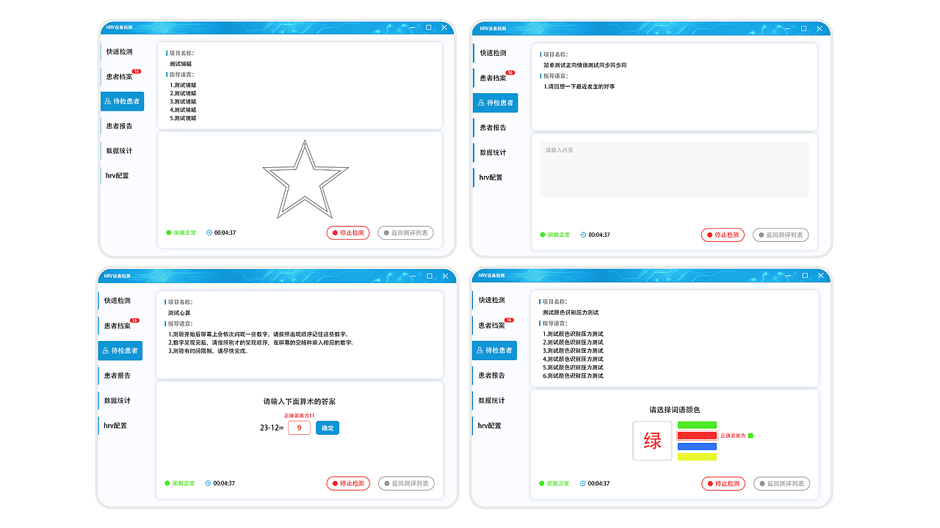Click the red 绿 word card

point(652,441)
